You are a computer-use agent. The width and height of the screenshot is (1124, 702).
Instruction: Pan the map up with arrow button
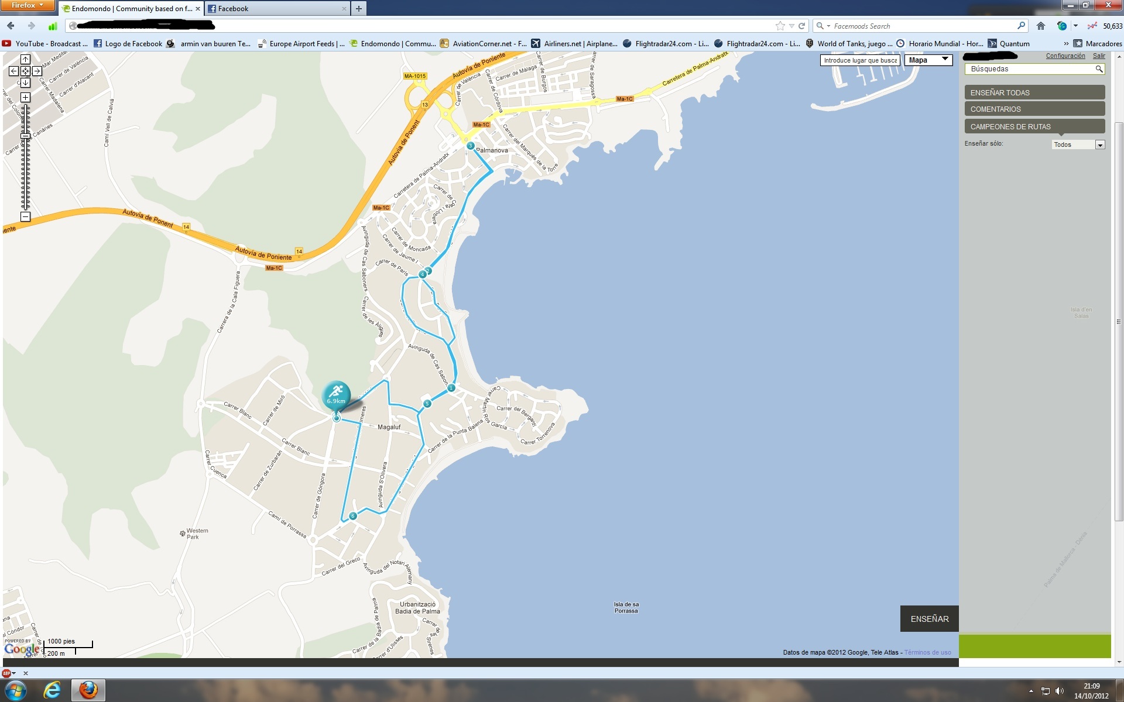25,60
